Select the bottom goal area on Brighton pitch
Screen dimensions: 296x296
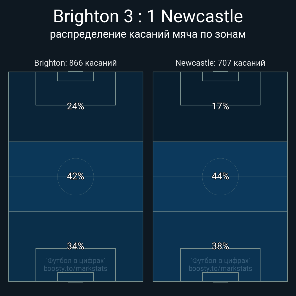(x=76, y=277)
